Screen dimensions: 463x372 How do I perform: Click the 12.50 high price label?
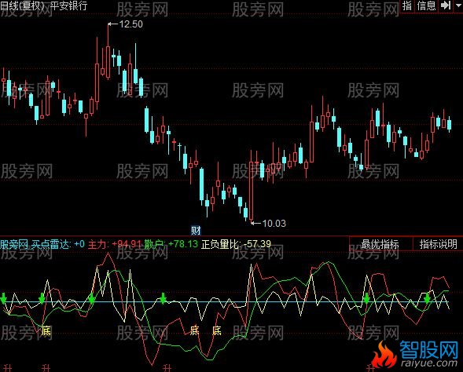130,24
